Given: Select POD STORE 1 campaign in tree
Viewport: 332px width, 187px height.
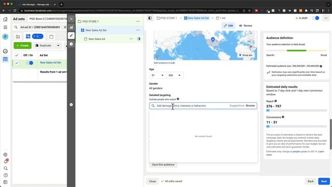Looking at the screenshot, I should 90,21.
